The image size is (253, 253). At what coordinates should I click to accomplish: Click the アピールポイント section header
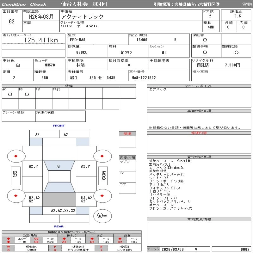point(199,86)
